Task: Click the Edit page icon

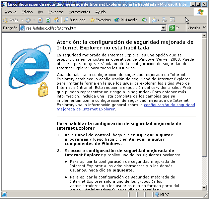Action: point(173,20)
